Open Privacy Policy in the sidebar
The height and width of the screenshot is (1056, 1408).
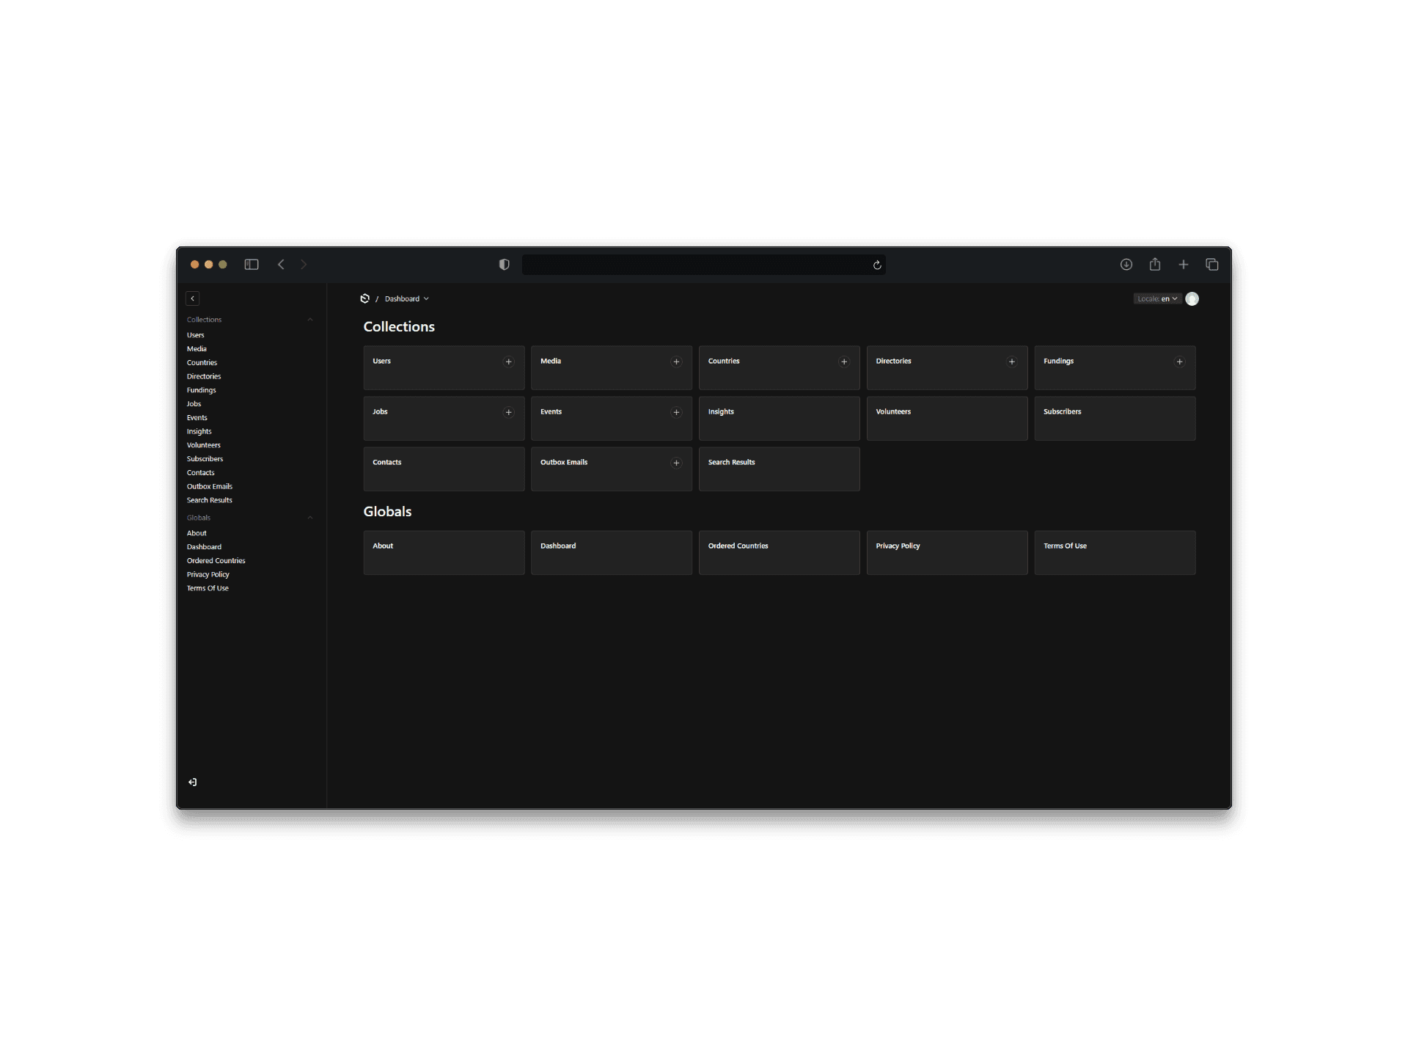[x=208, y=575]
